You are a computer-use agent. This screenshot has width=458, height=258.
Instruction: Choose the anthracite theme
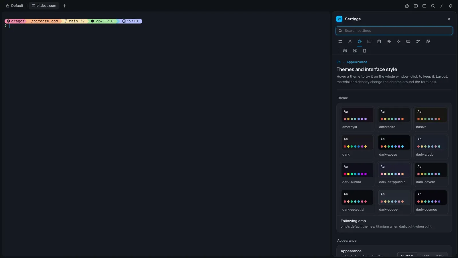coord(394,119)
